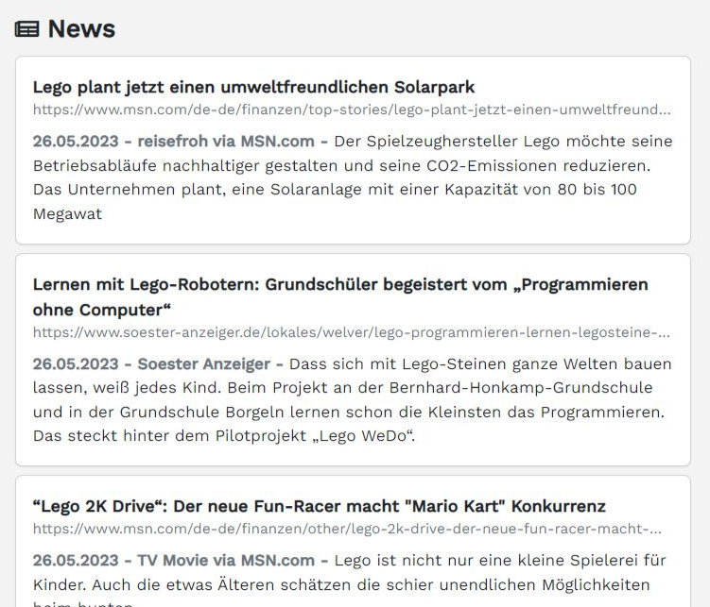Select the 'reisefroh via MSN.com' source label
The height and width of the screenshot is (607, 710).
pyautogui.click(x=226, y=141)
